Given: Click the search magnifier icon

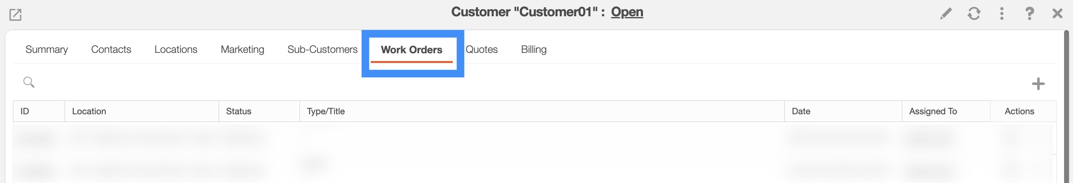Looking at the screenshot, I should (29, 82).
